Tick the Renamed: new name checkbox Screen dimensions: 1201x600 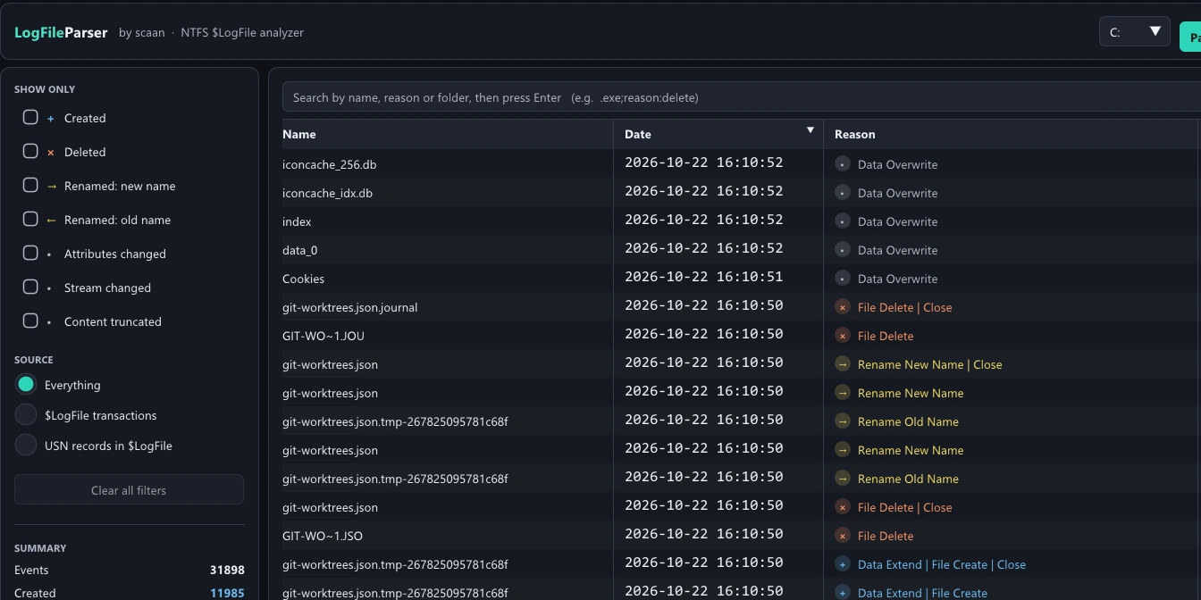(30, 185)
